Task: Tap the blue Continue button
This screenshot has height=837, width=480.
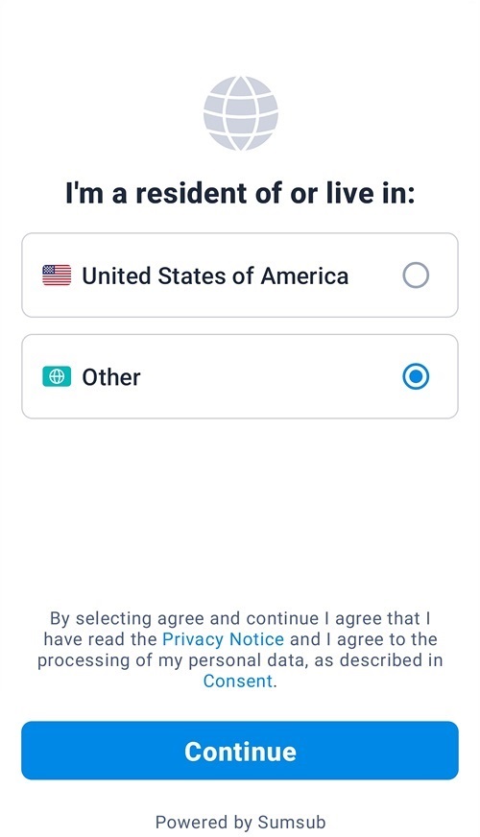Action: coord(240,751)
